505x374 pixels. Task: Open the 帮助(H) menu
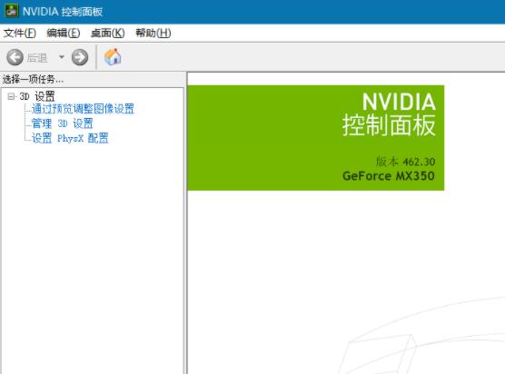[x=153, y=33]
